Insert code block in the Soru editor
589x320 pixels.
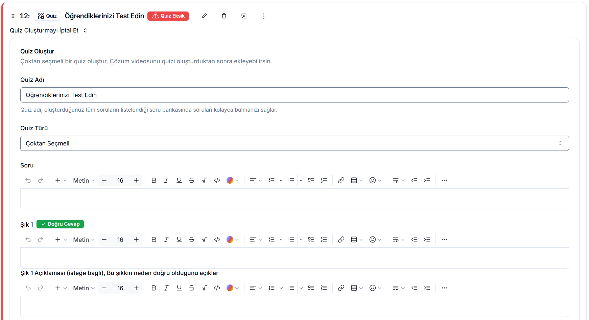pyautogui.click(x=217, y=180)
